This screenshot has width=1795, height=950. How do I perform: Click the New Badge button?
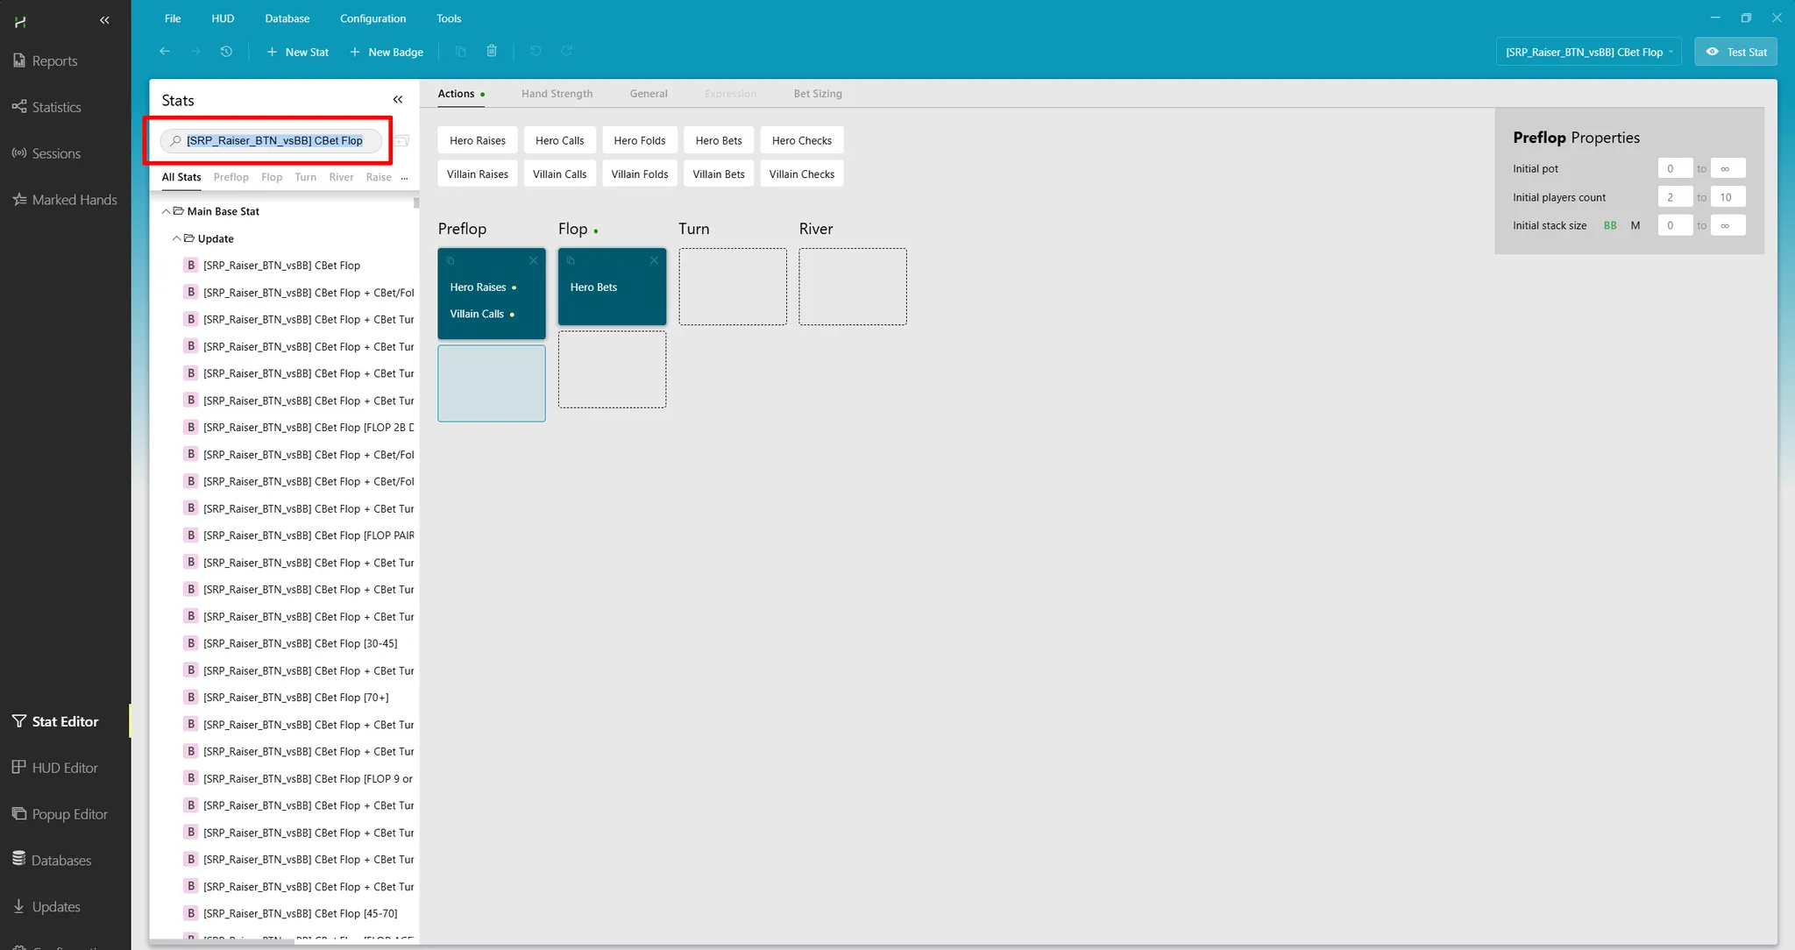[387, 52]
